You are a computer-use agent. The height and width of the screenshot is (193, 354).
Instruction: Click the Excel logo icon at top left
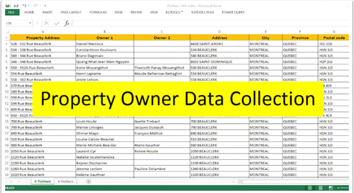tap(8, 6)
